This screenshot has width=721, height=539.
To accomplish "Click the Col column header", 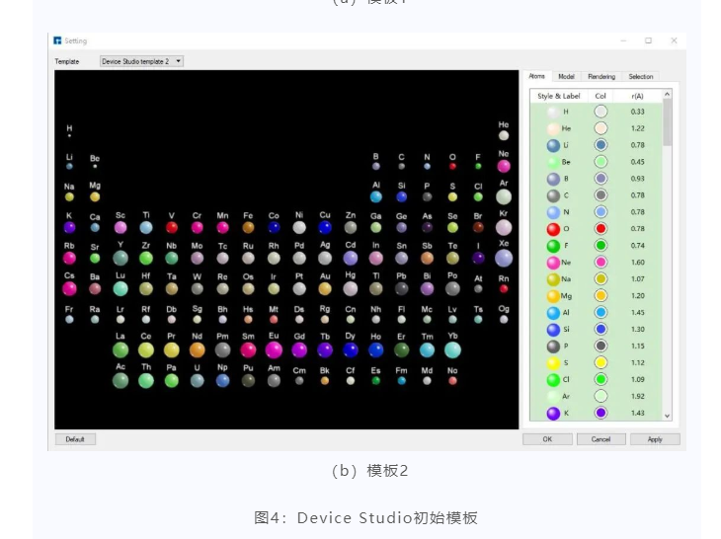I will pyautogui.click(x=601, y=96).
